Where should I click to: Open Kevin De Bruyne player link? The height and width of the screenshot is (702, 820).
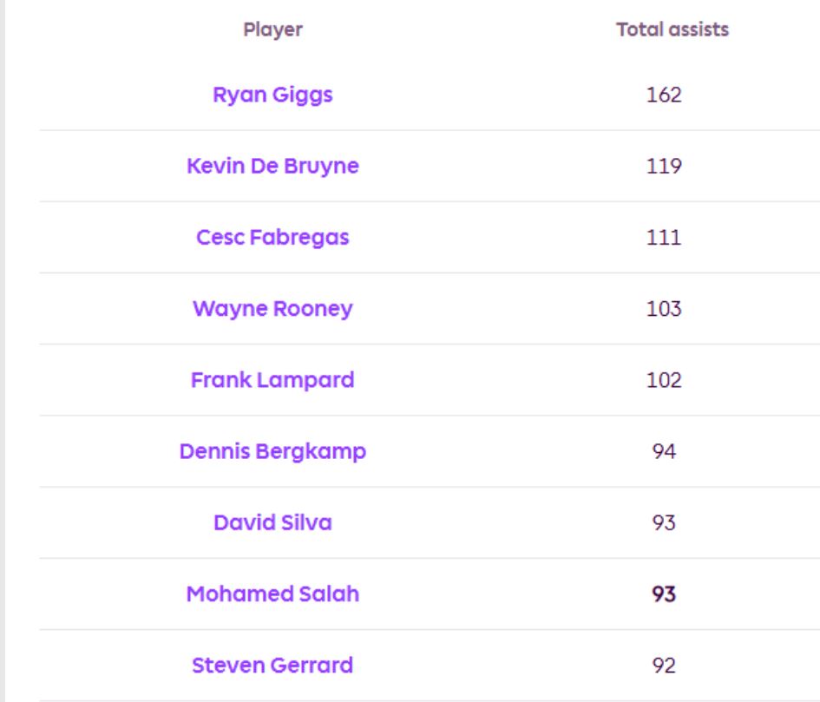272,166
